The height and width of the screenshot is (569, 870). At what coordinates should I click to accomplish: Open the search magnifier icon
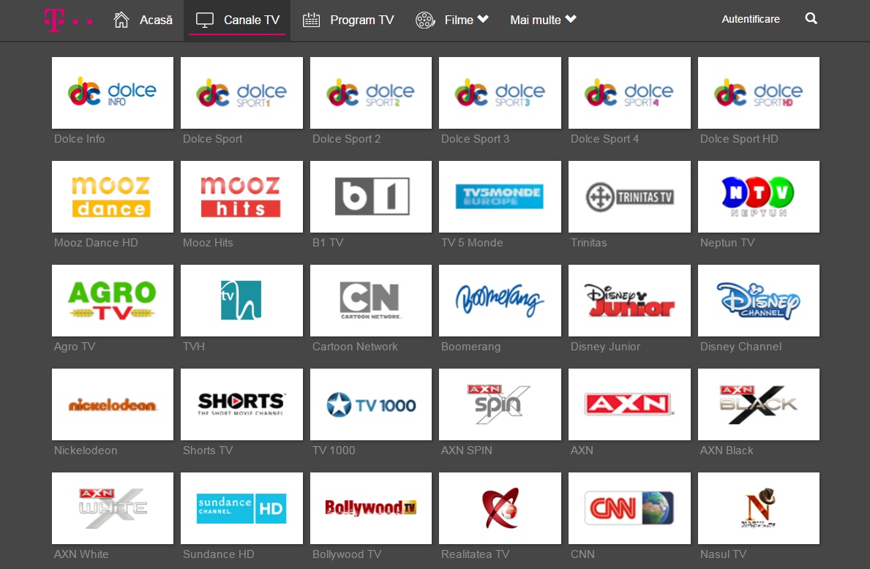pos(811,19)
